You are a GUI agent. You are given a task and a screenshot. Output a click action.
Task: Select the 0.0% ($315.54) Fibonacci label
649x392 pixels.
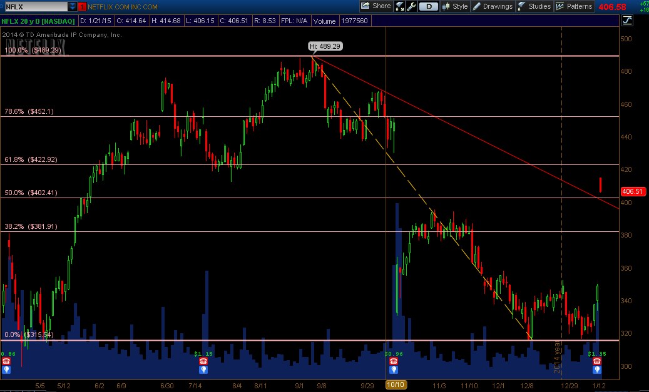pos(29,334)
